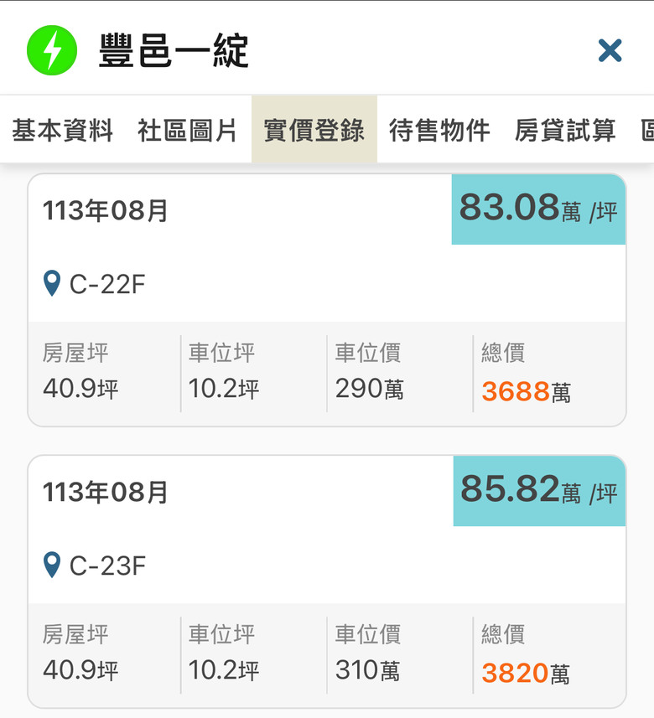Viewport: 654px width, 718px height.
Task: Select the C-22F unit label
Action: click(x=107, y=284)
